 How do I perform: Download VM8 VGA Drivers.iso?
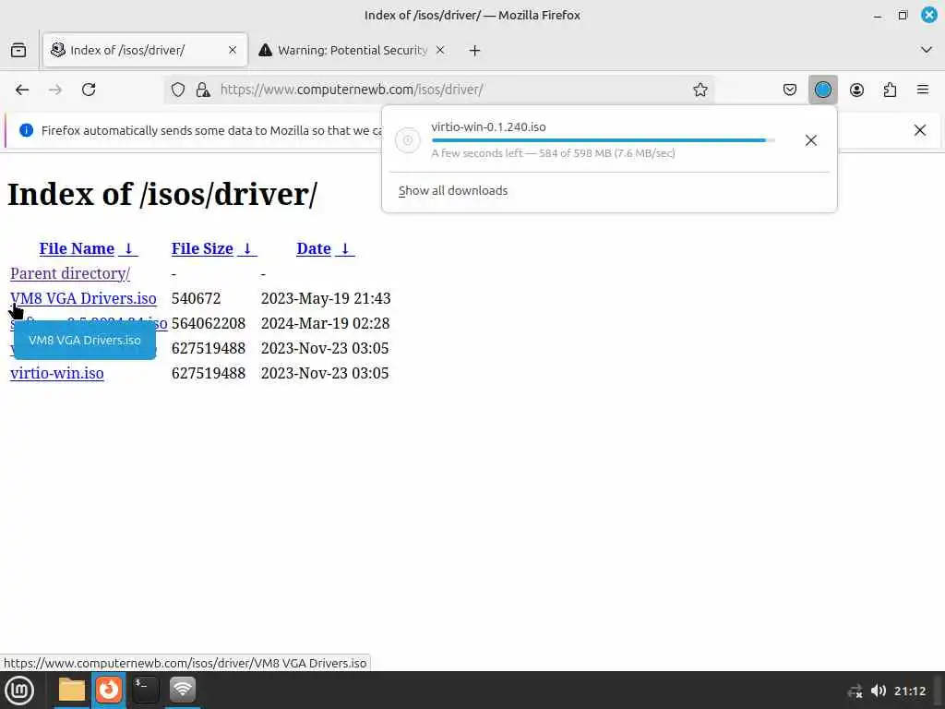pyautogui.click(x=83, y=298)
